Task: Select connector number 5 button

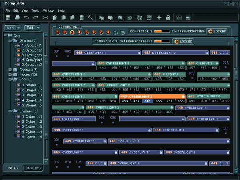Action: coord(87,32)
